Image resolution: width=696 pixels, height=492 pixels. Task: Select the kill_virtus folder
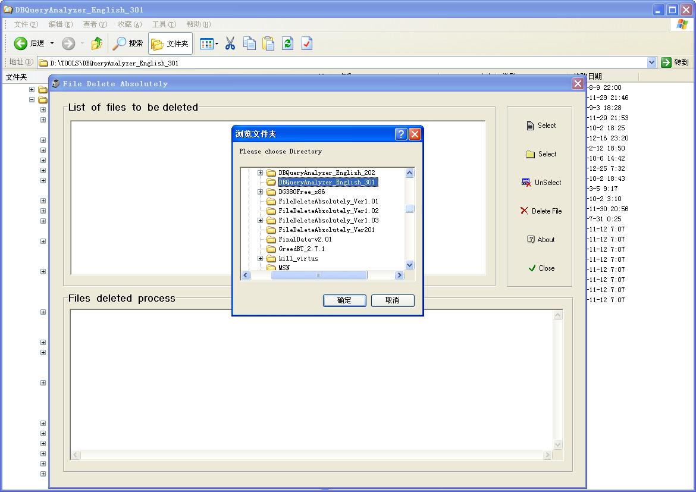coord(298,258)
